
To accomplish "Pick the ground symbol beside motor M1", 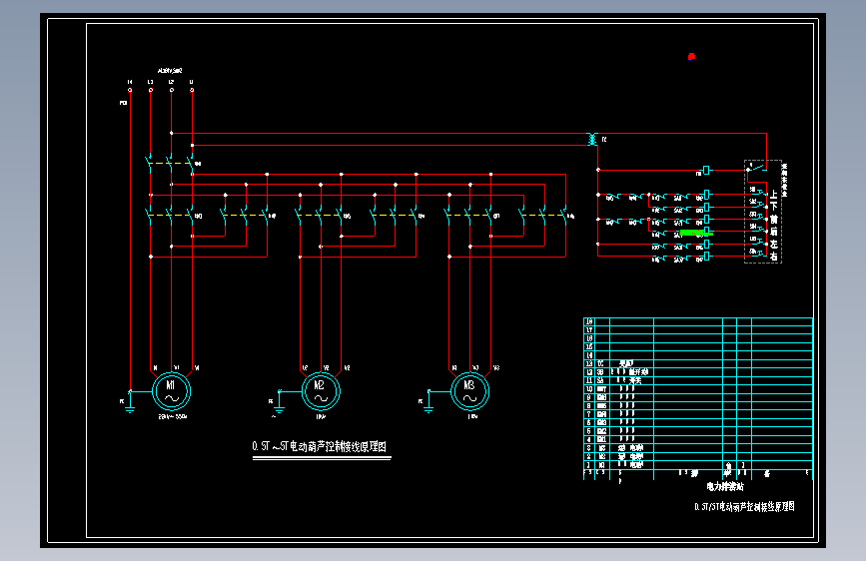I will coord(130,401).
